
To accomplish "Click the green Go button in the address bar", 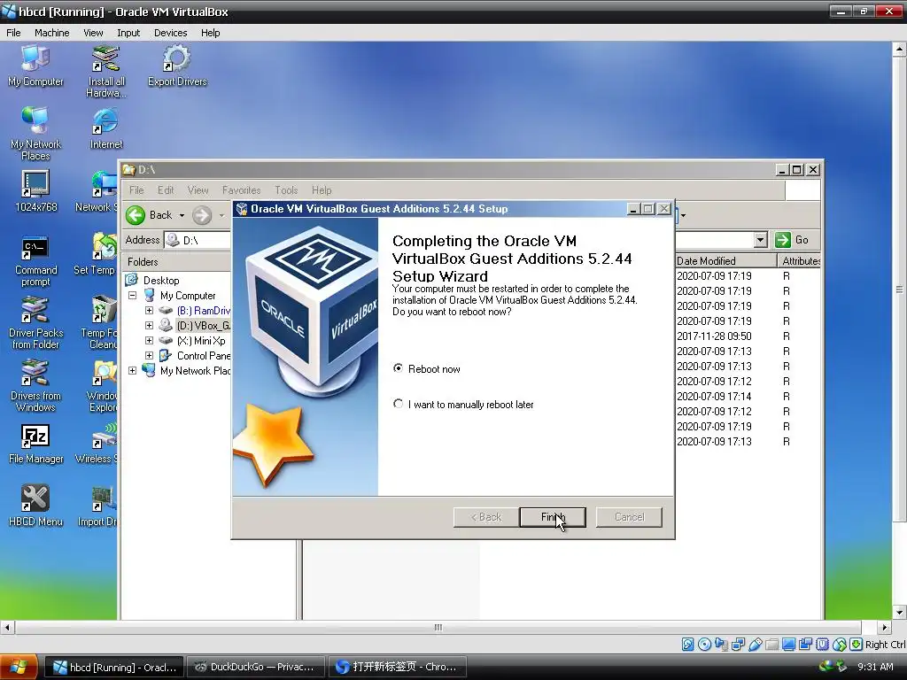I will (792, 240).
